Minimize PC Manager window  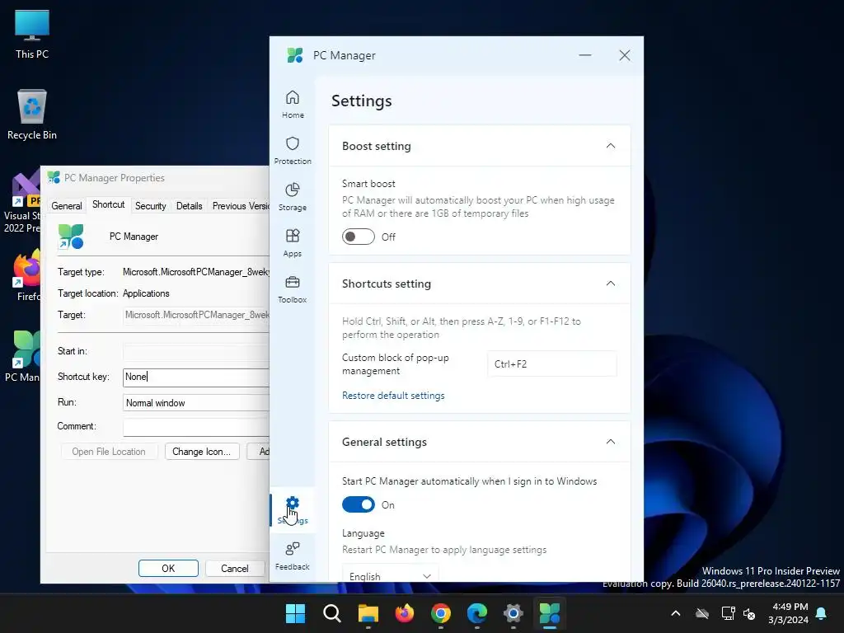[585, 55]
